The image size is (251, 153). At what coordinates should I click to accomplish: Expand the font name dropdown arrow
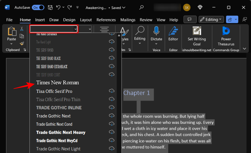[x=75, y=29]
